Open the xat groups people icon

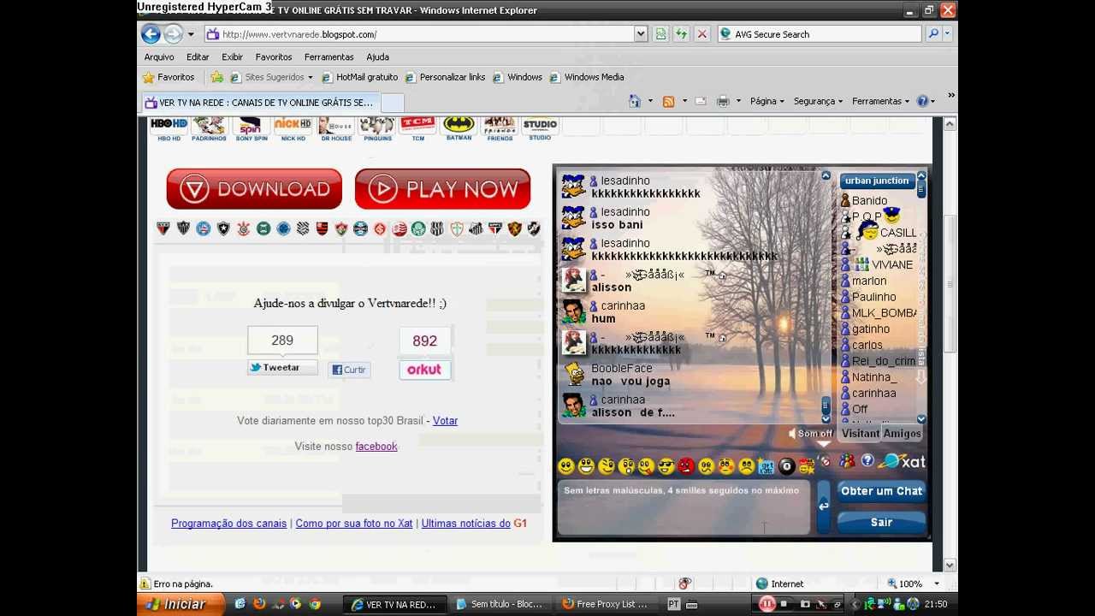(846, 461)
